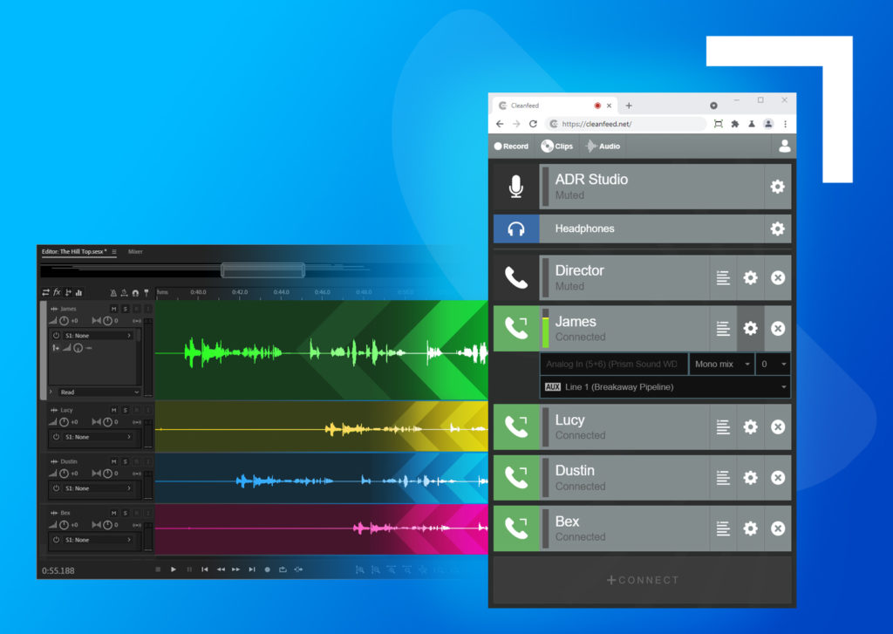This screenshot has width=893, height=634.
Task: Open the Editor panel hamburger menu
Action: pos(114,252)
